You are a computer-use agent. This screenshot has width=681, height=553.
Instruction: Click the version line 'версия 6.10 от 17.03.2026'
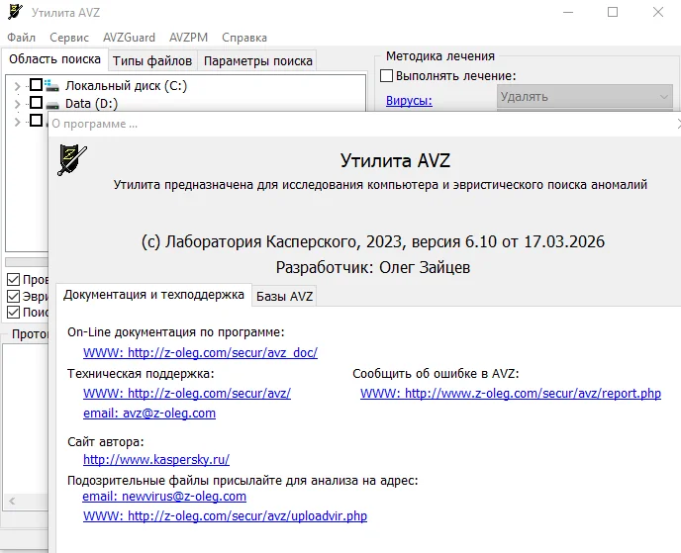point(508,241)
